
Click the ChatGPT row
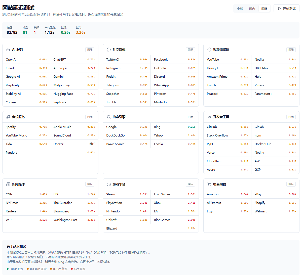(x=74, y=60)
